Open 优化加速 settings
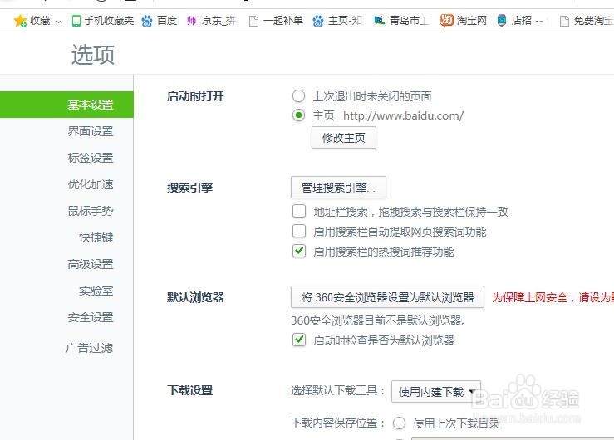 click(91, 184)
